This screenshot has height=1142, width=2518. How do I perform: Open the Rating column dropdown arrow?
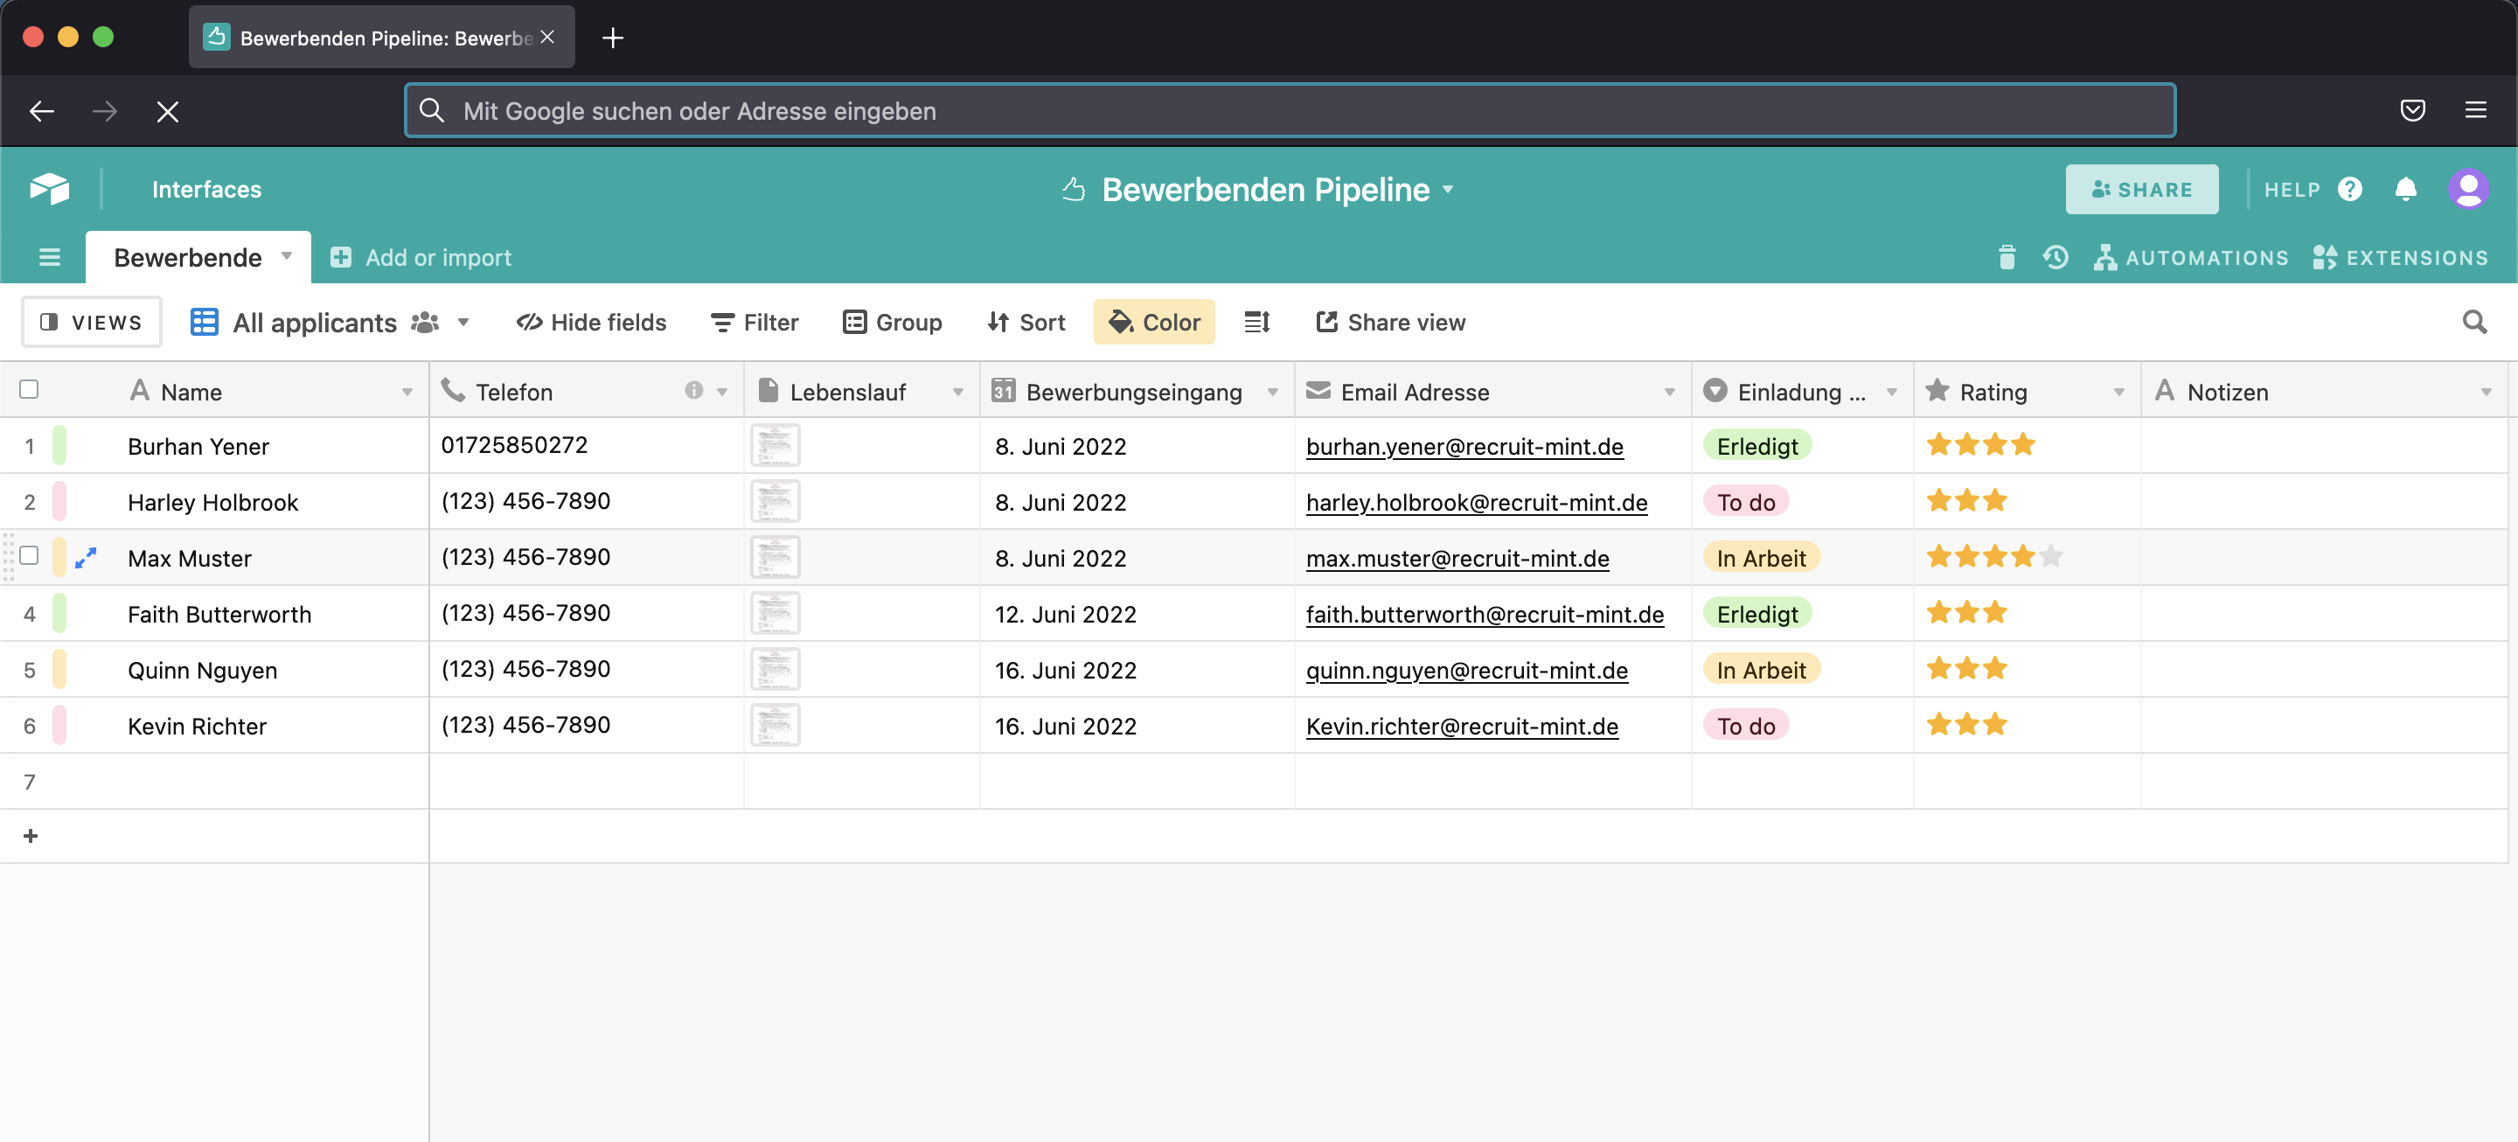[x=2118, y=392]
